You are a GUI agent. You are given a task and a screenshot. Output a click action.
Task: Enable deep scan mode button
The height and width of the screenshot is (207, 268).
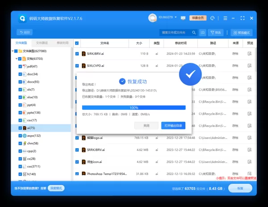pos(56,188)
